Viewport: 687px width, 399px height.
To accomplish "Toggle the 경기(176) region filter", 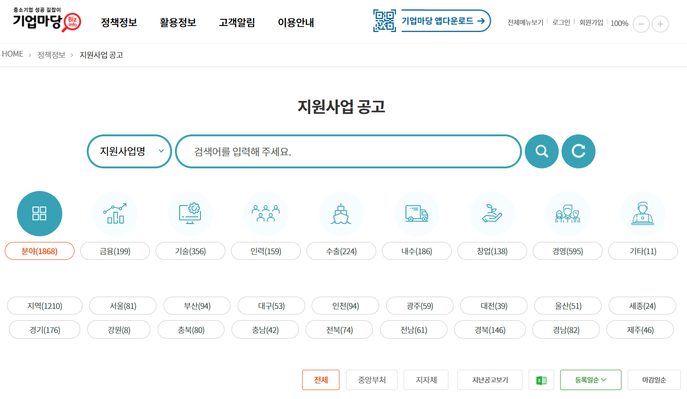I will pyautogui.click(x=45, y=330).
